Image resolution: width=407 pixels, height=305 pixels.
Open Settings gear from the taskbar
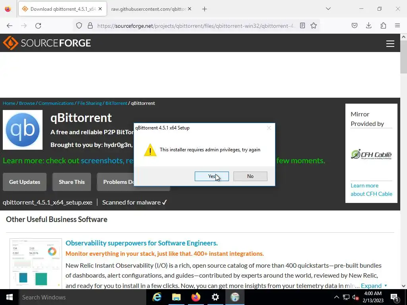215,297
